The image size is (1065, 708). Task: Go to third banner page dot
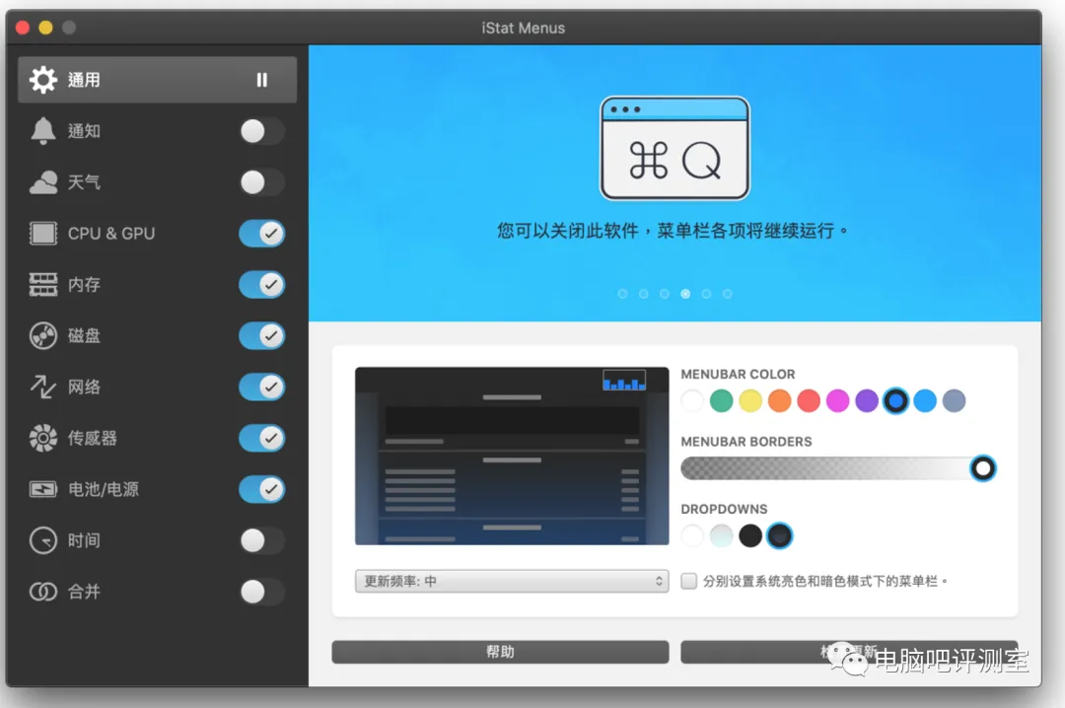click(x=665, y=294)
